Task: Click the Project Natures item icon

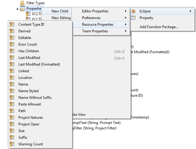Action: coord(12,118)
